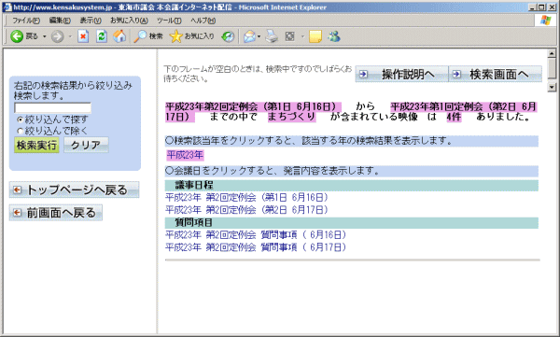
Task: Click top frame scrollbar down arrow
Action: tap(552, 87)
